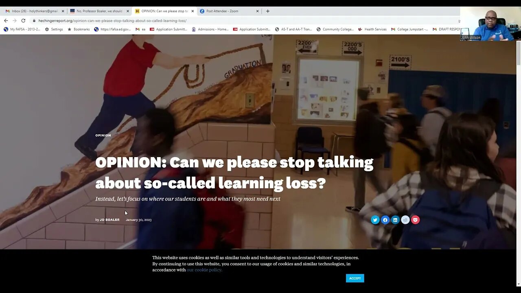Accept cookies with the ACCEPT button
Viewport: 521px width, 293px height.
(355, 278)
